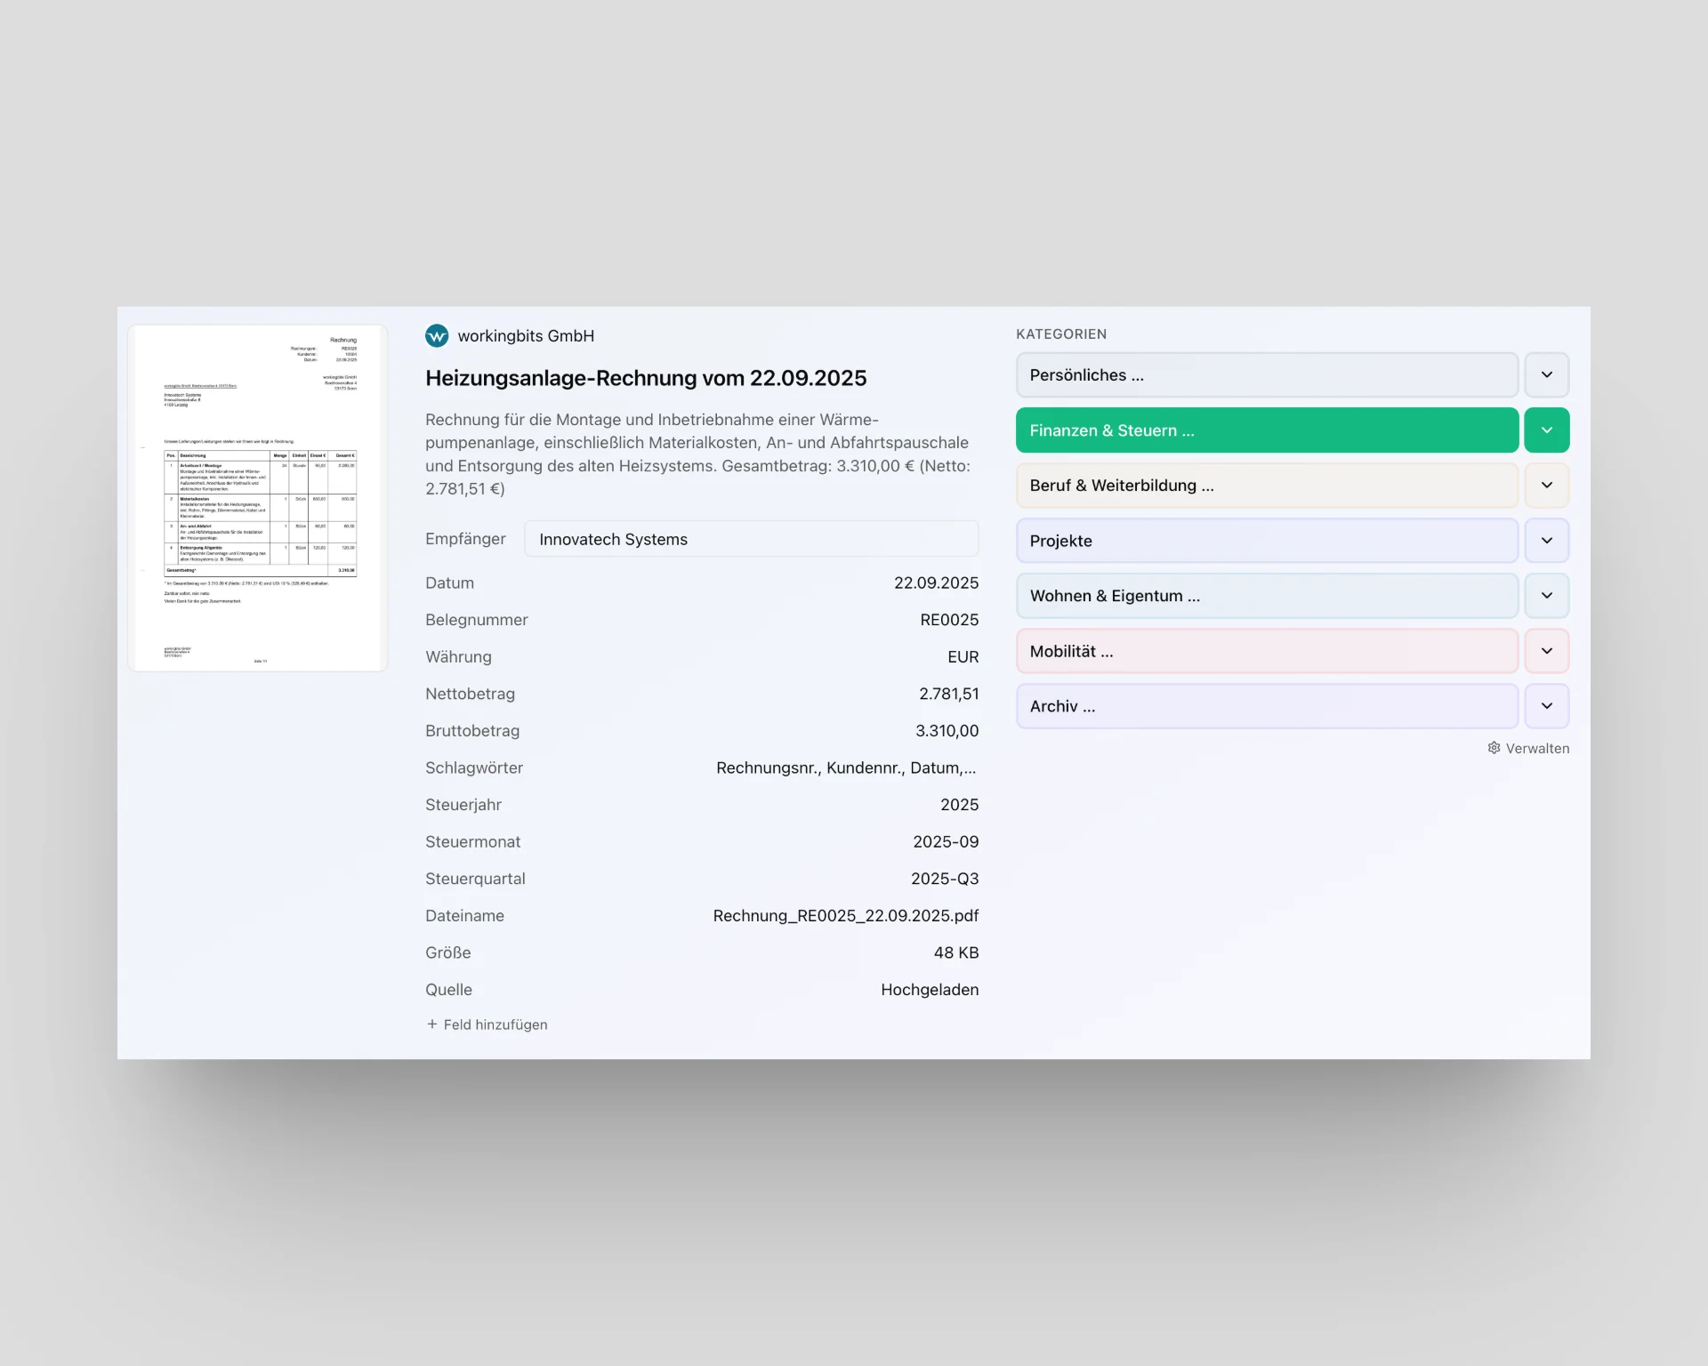Assign the Projekte category
Image resolution: width=1708 pixels, height=1366 pixels.
1266,541
